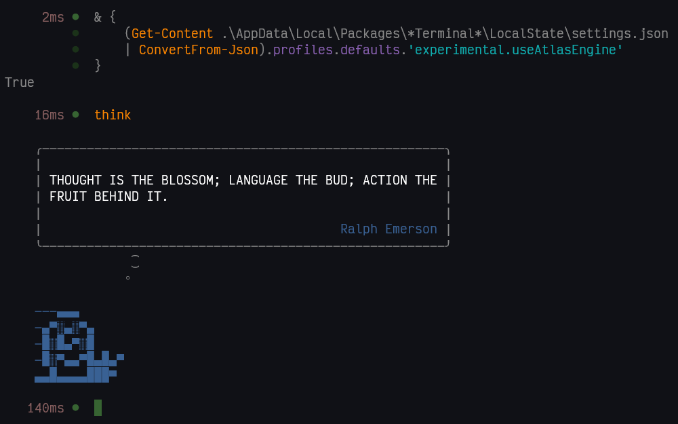678x424 pixels.
Task: Click the settings.json file name
Action: pyautogui.click(x=620, y=33)
